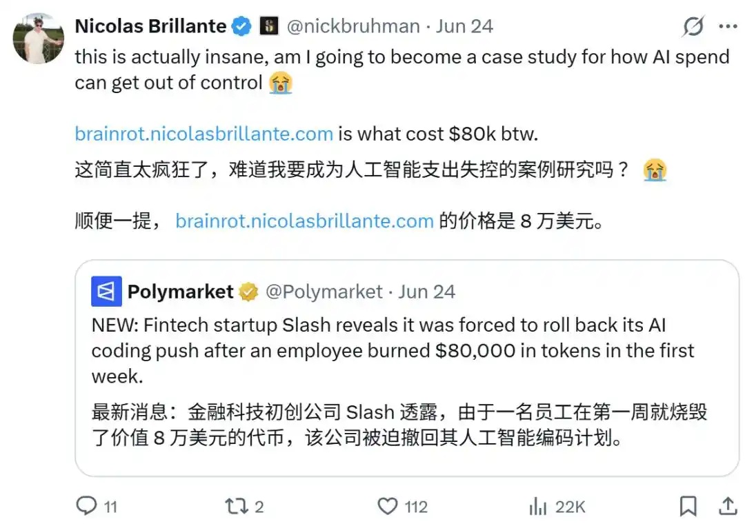Open Polymarket's blue logo avatar

[x=106, y=291]
